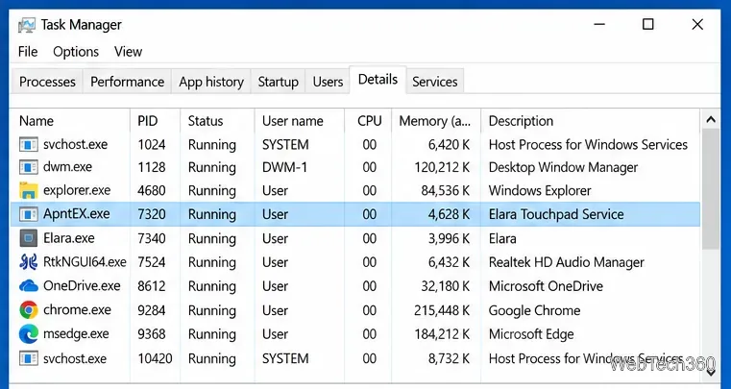Viewport: 731px width, 389px height.
Task: Select the ApntEX.exe process name
Action: [x=77, y=214]
